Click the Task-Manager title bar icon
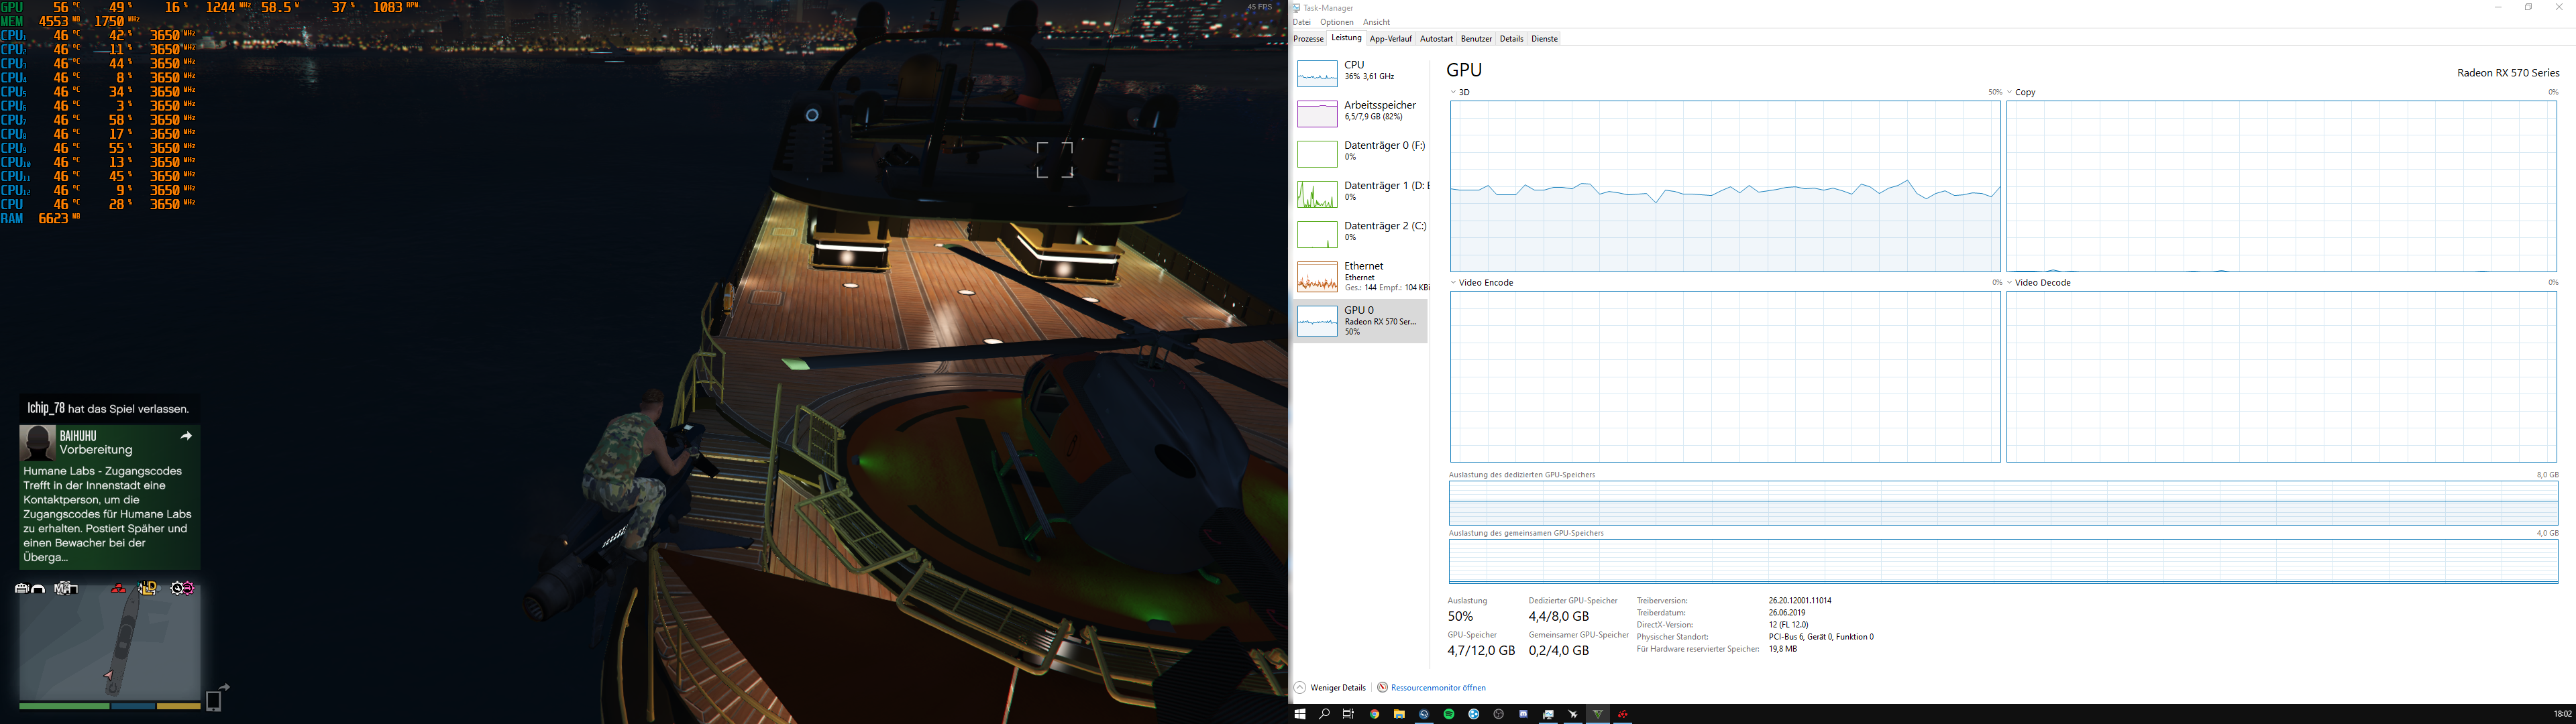This screenshot has width=2576, height=724. (x=1296, y=8)
